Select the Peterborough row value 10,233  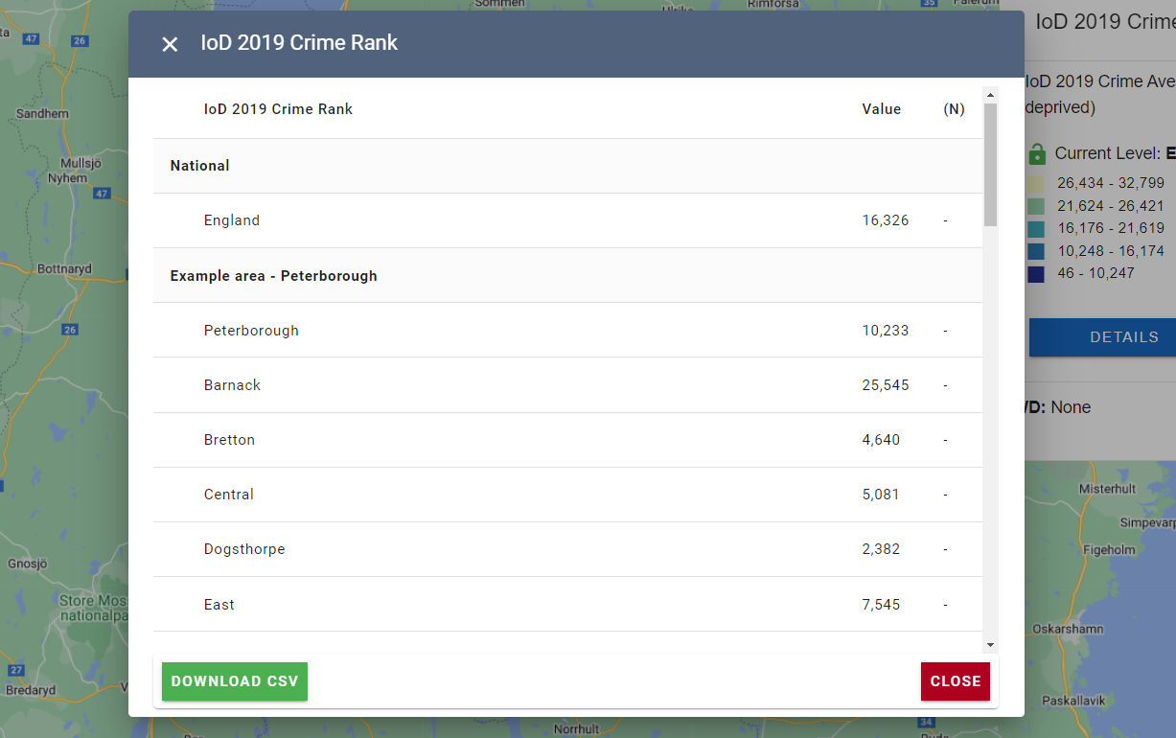(x=883, y=330)
